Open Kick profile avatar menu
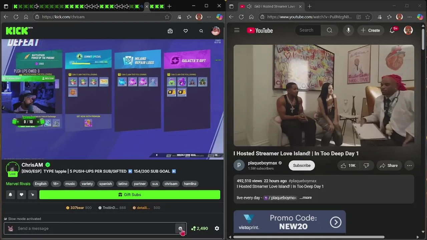The height and width of the screenshot is (240, 427). [216, 31]
